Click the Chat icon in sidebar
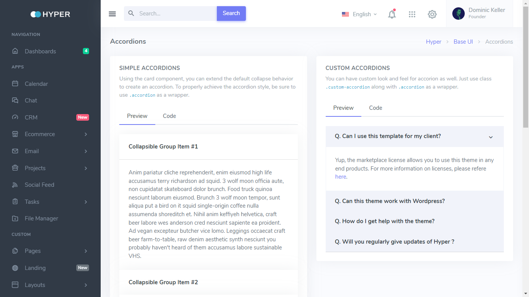Viewport: 529px width, 297px height. tap(15, 101)
